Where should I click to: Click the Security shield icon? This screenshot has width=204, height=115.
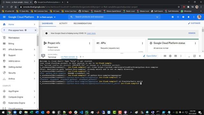tap(4, 73)
